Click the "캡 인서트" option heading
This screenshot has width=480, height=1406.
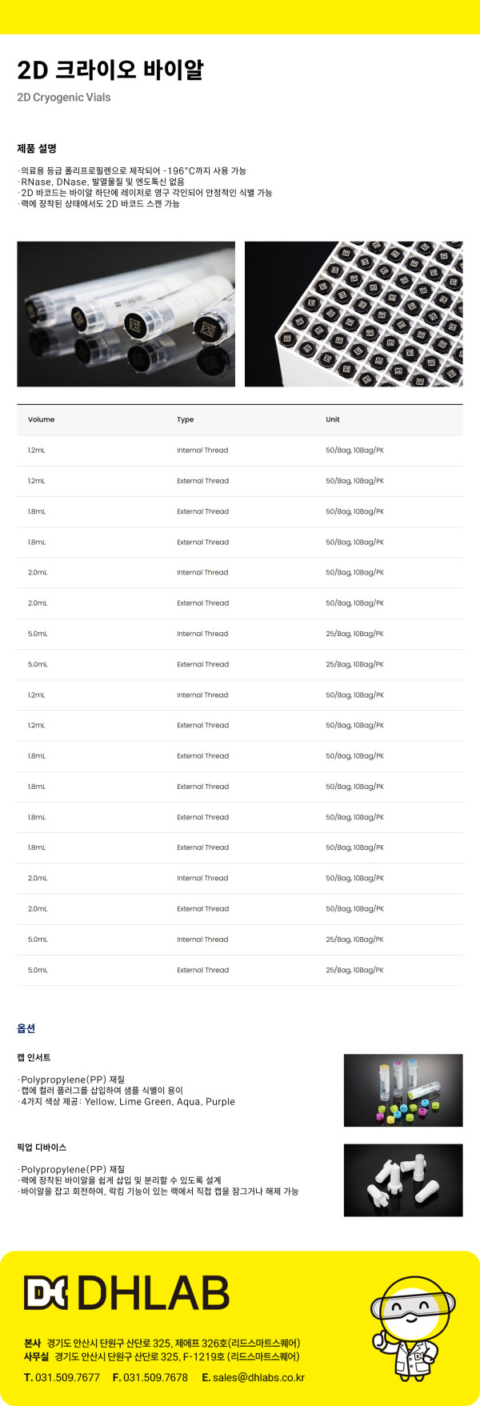(x=34, y=1057)
